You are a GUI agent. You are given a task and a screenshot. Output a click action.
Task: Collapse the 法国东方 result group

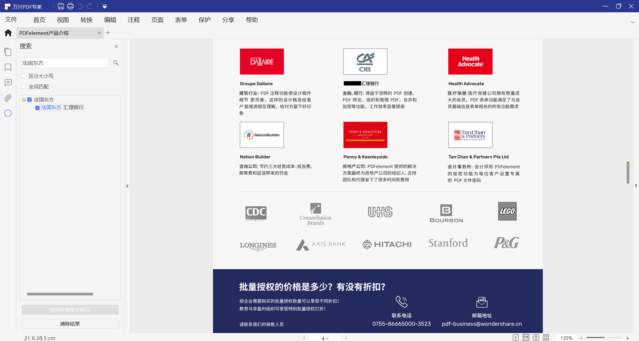(24, 99)
